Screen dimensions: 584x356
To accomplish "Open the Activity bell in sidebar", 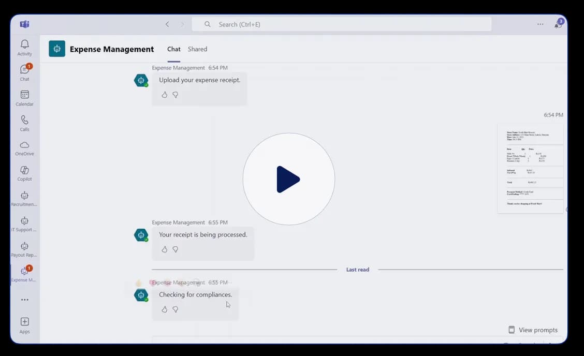I will (x=24, y=48).
